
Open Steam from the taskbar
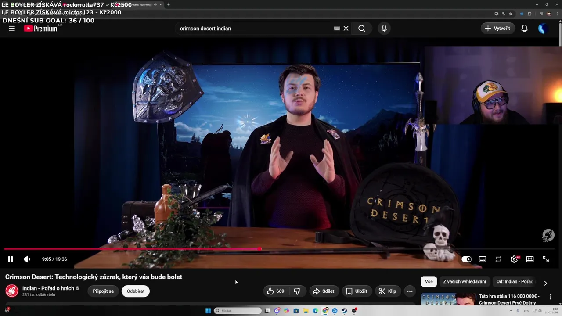point(344,311)
